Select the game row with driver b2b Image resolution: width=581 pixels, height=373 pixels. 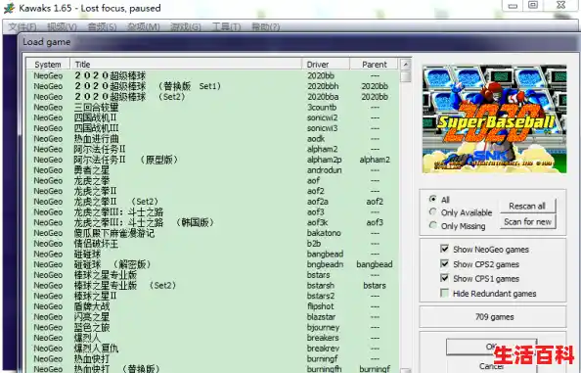(x=213, y=244)
